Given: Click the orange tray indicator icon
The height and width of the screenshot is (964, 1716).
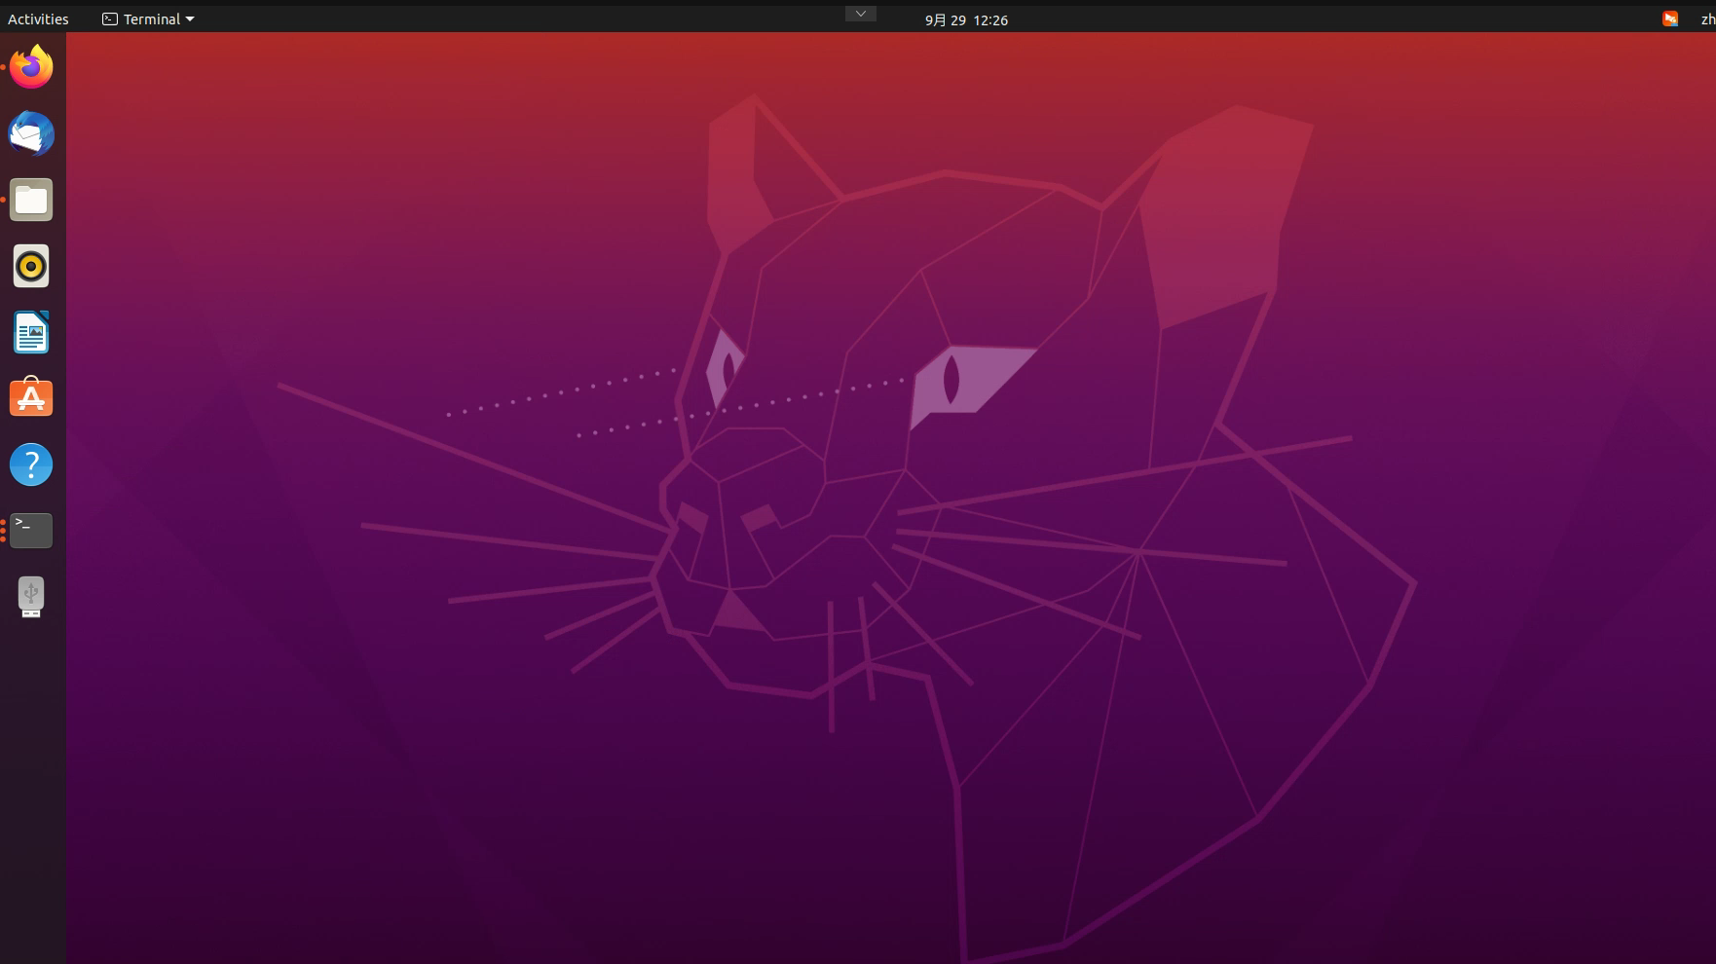Looking at the screenshot, I should [x=1670, y=19].
